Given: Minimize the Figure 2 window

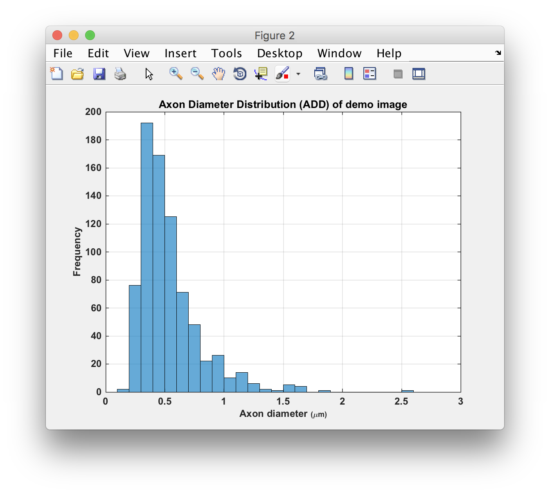Looking at the screenshot, I should [x=74, y=36].
